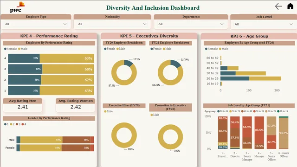Click the 20 to 29 female age bar
This screenshot has height=167, width=297.
click(x=235, y=78)
